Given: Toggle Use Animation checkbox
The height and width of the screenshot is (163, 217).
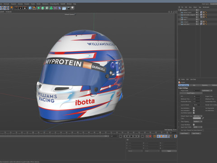Looking at the screenshot, I should [194, 108].
